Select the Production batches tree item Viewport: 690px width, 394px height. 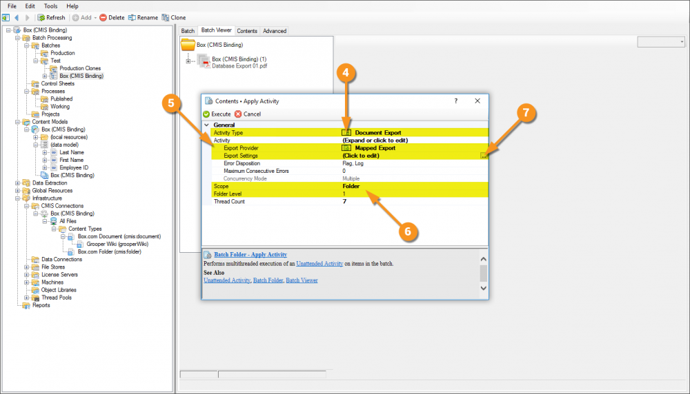click(63, 53)
